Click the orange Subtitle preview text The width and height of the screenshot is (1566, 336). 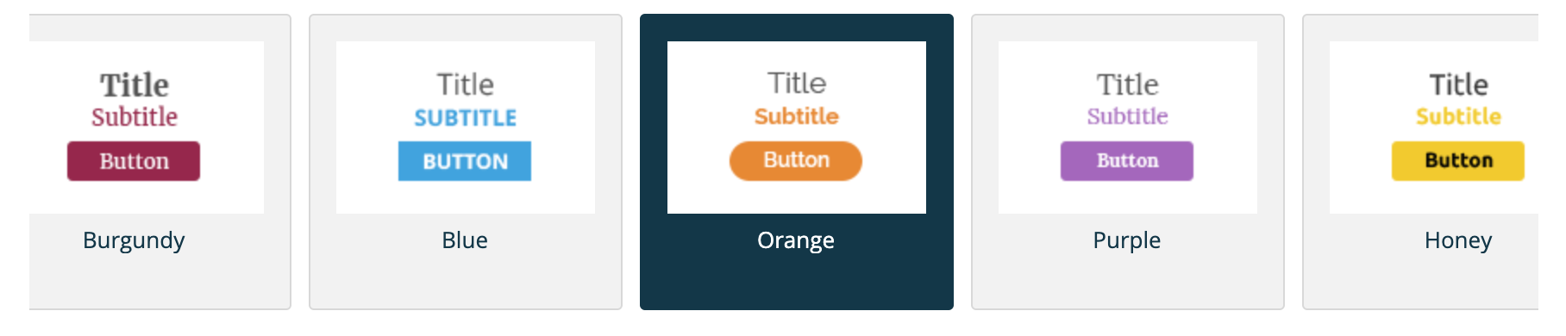click(x=797, y=116)
